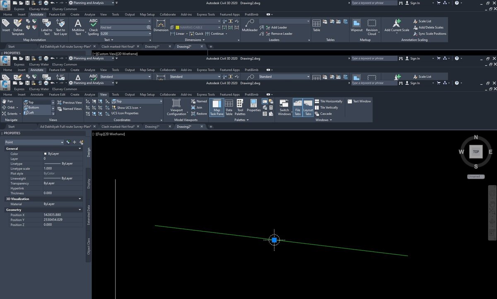Click Tile Horizontally in Windows panel

point(331,101)
